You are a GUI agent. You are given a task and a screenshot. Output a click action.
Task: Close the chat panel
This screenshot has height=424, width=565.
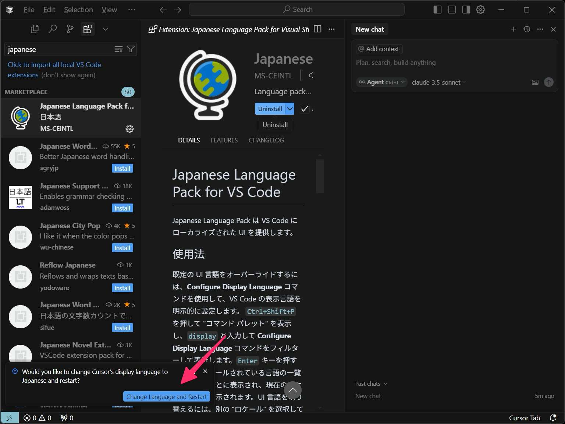pyautogui.click(x=553, y=29)
